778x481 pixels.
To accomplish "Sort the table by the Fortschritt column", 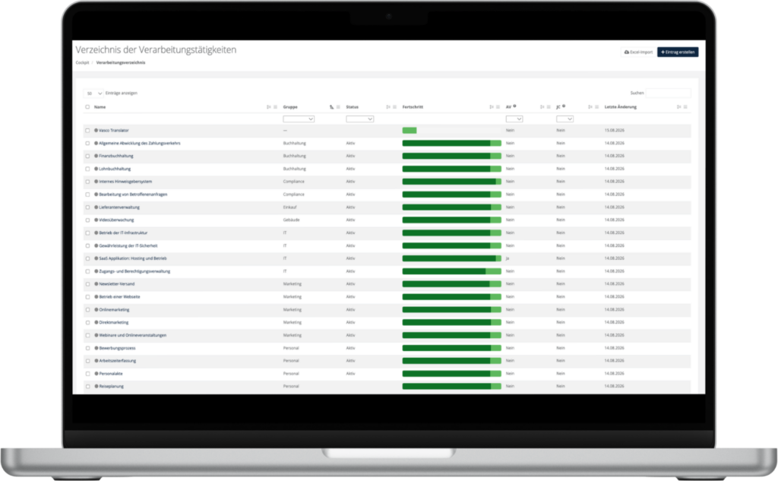I will tap(492, 107).
